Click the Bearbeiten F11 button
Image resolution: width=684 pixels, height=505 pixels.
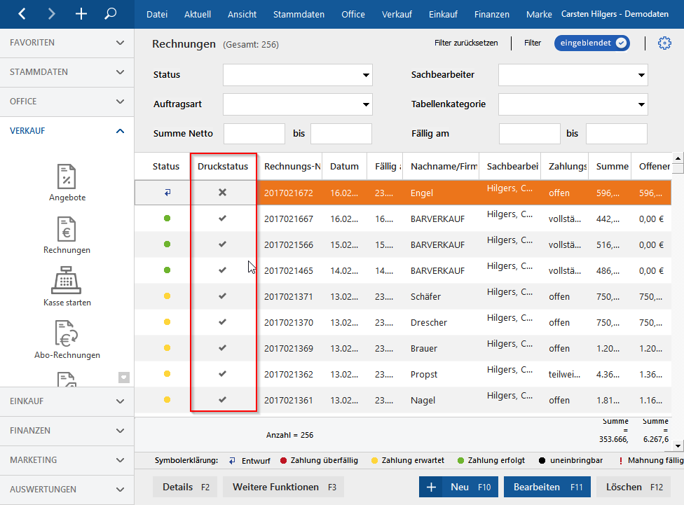(x=547, y=487)
